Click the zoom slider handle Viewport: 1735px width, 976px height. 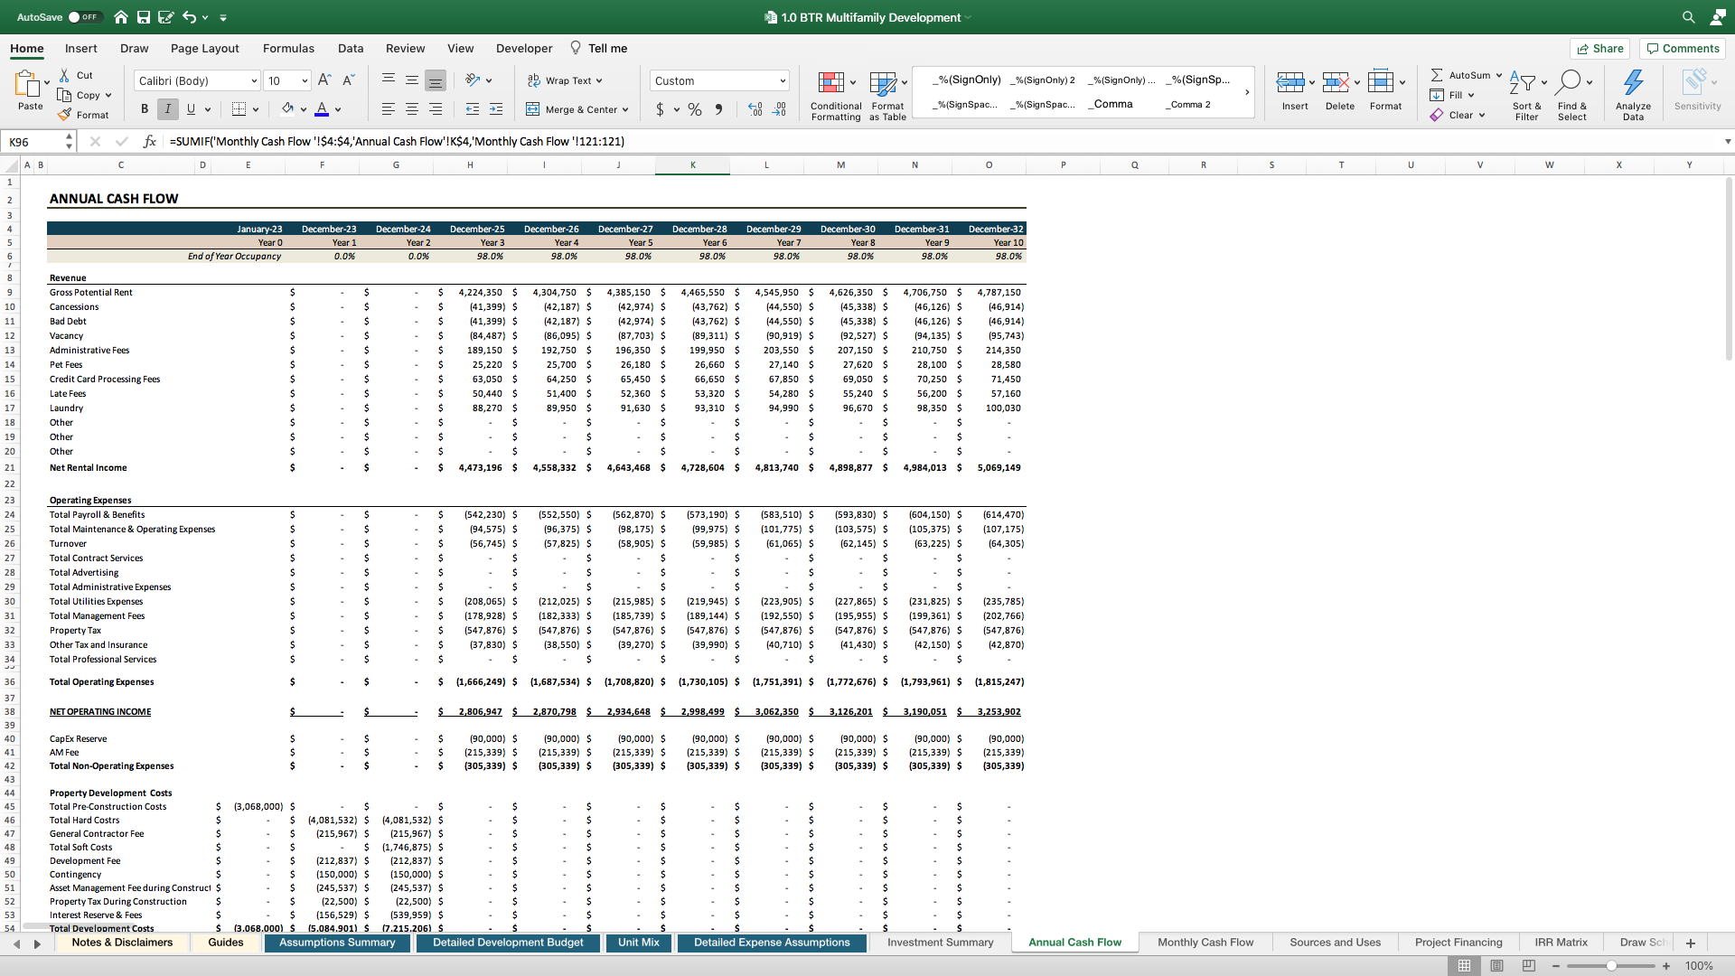pos(1611,966)
